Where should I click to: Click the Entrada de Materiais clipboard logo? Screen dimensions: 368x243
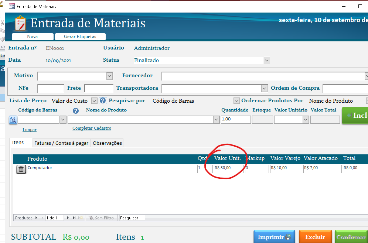20,23
